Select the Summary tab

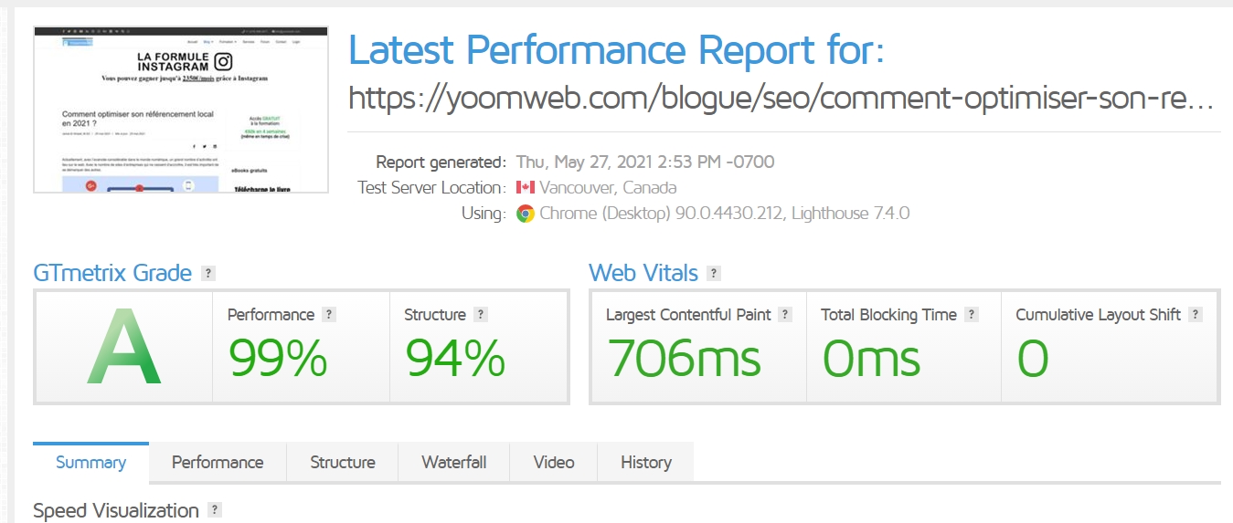[x=90, y=462]
